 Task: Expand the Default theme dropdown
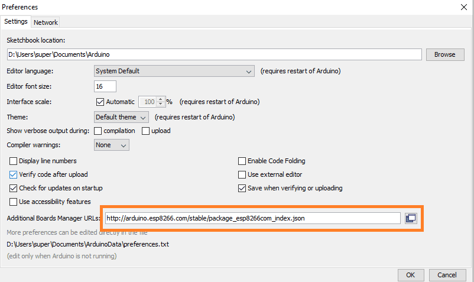tap(121, 117)
